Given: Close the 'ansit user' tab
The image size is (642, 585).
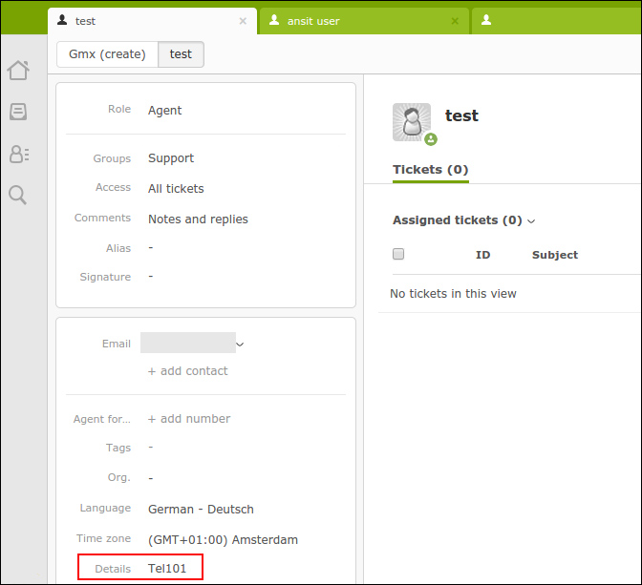Looking at the screenshot, I should click(455, 21).
